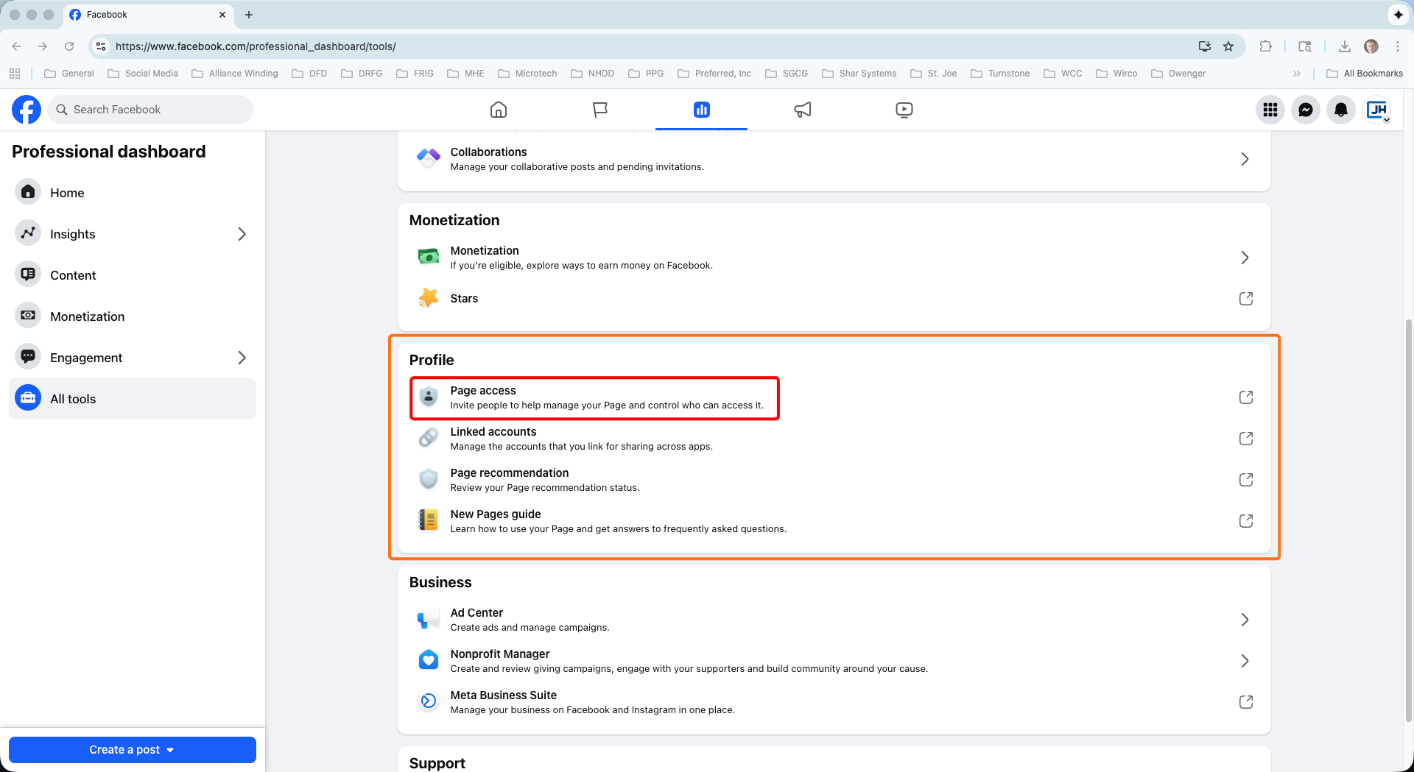This screenshot has height=772, width=1414.
Task: Open the browser Apps grid shortcut icon
Action: coord(15,74)
